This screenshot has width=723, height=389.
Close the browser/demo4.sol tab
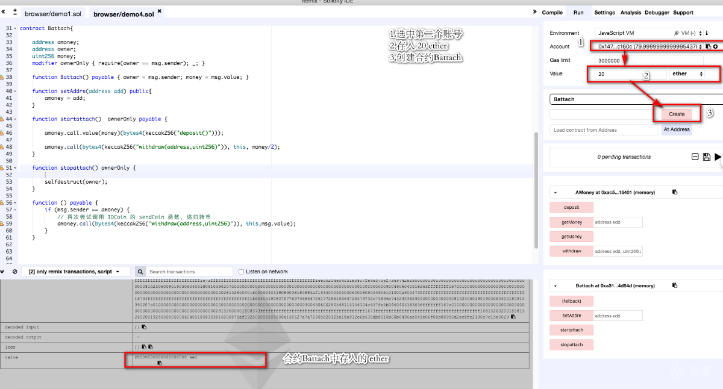pyautogui.click(x=159, y=11)
